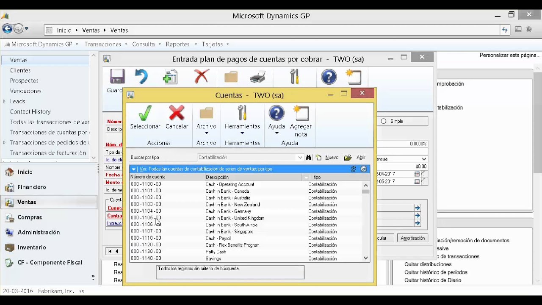Click the tools icon in Entrada window toolbar

click(294, 77)
